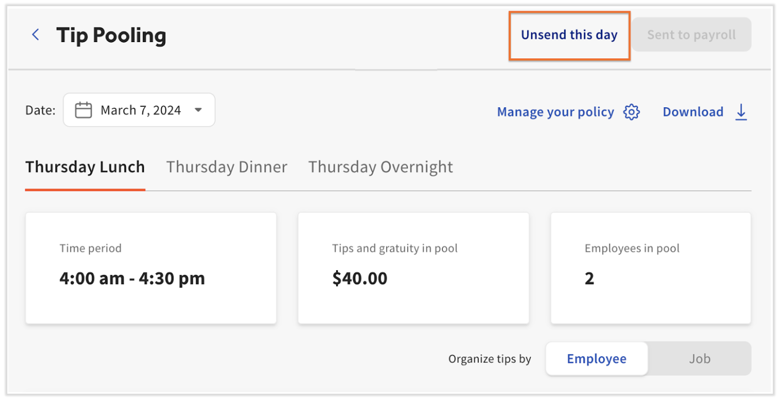779x401 pixels.
Task: Toggle tip organization to Job
Action: click(x=699, y=359)
